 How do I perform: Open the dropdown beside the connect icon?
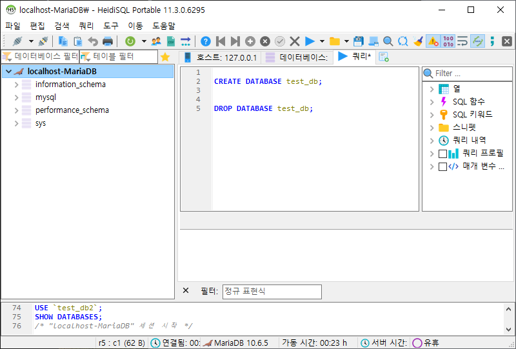(x=31, y=41)
